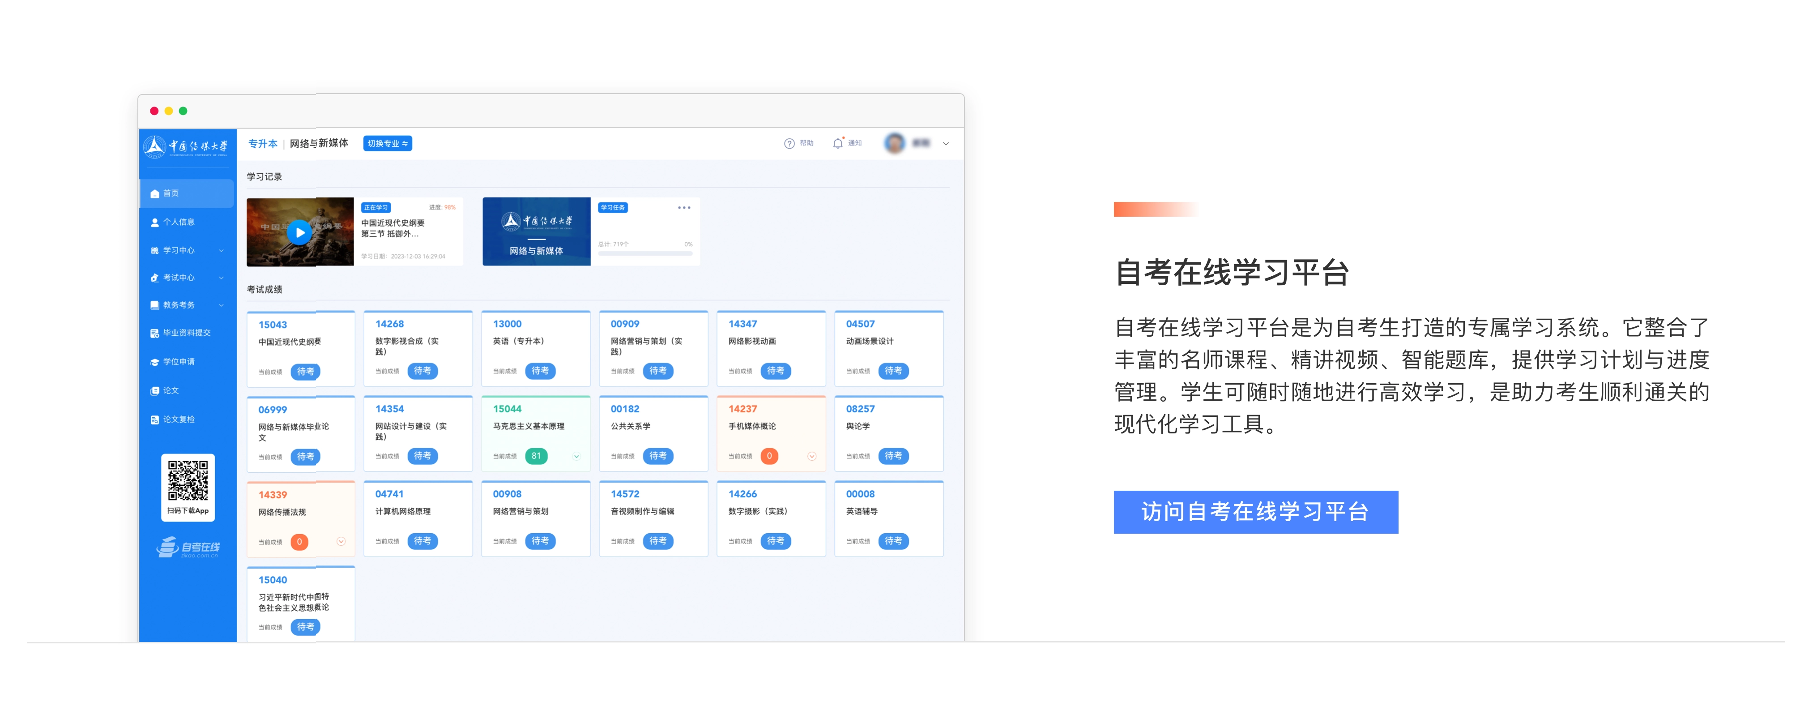1817x715 pixels.
Task: Click the QR code for App download
Action: pos(188,481)
